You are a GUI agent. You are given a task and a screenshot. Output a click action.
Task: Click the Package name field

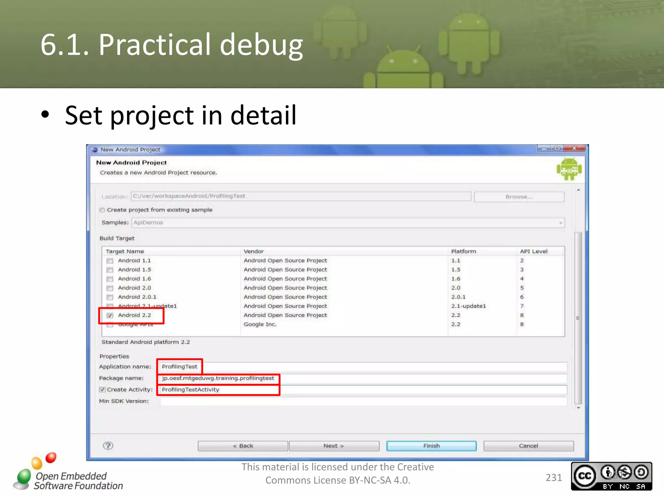363,378
